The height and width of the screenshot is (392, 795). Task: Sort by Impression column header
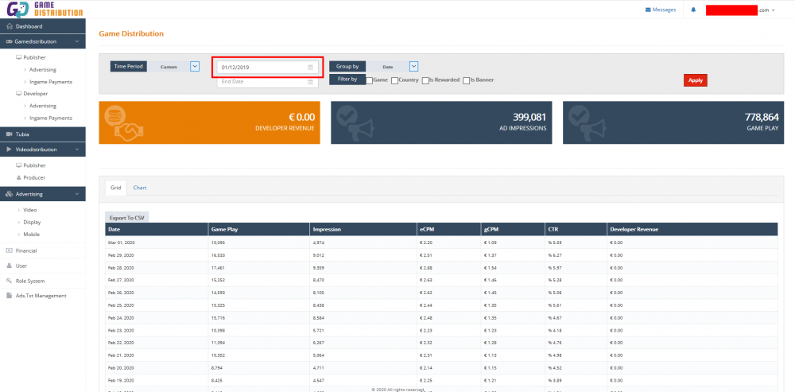363,229
